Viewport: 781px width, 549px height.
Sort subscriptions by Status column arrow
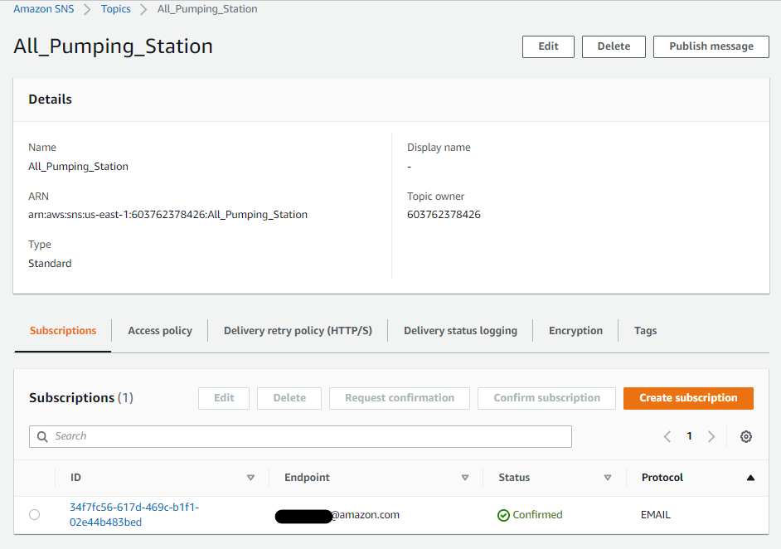[608, 477]
